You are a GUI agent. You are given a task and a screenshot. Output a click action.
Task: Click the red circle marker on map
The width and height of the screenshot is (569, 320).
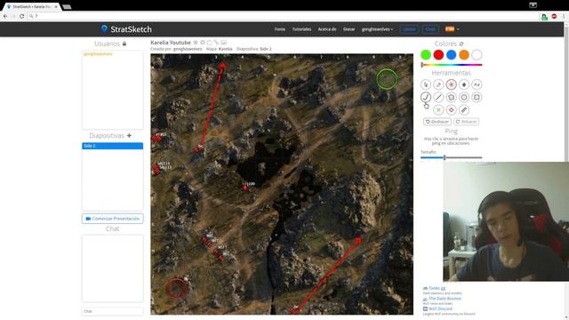(x=177, y=288)
